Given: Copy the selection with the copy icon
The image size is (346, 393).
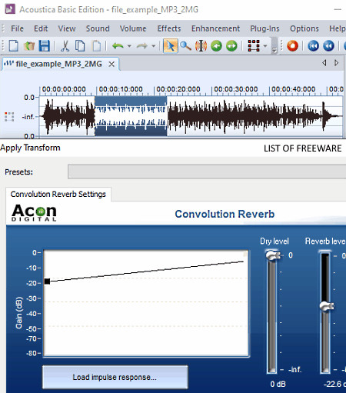Looking at the screenshot, I should [x=80, y=46].
